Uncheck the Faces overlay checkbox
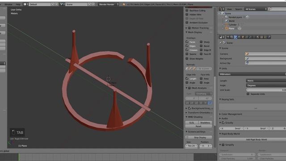The height and width of the screenshot is (161, 286). point(187,42)
